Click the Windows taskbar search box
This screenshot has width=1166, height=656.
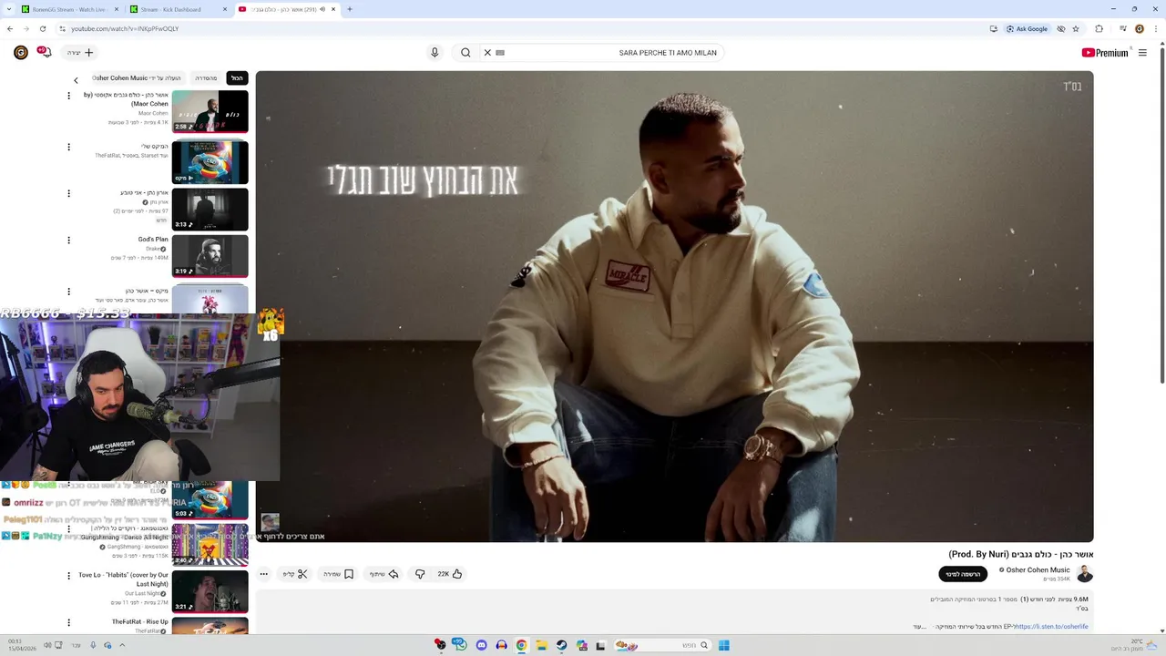click(x=662, y=645)
